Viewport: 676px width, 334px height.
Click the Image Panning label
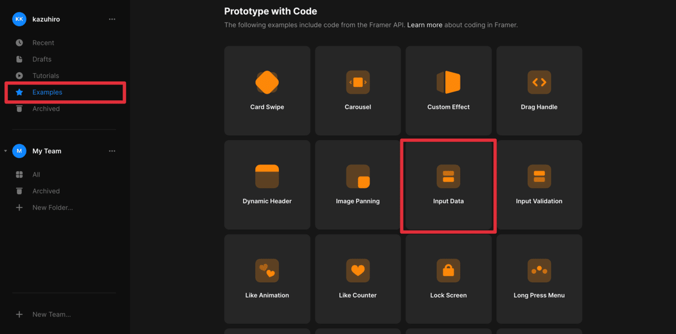point(358,201)
